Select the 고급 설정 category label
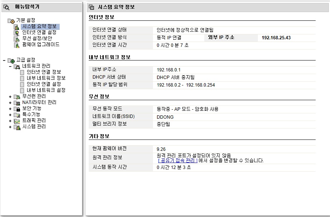Image resolution: width=330 pixels, height=217 pixels. [x=26, y=60]
